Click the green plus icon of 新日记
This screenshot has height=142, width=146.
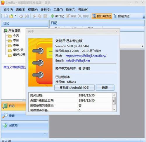[x=53, y=16]
